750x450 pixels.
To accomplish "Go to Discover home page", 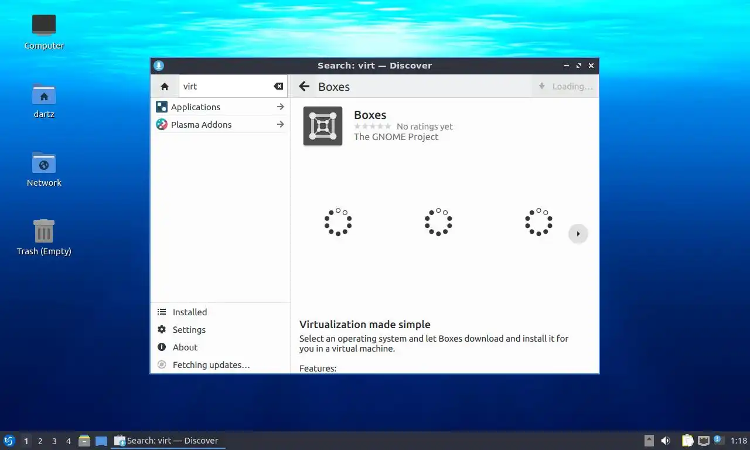I will click(165, 86).
